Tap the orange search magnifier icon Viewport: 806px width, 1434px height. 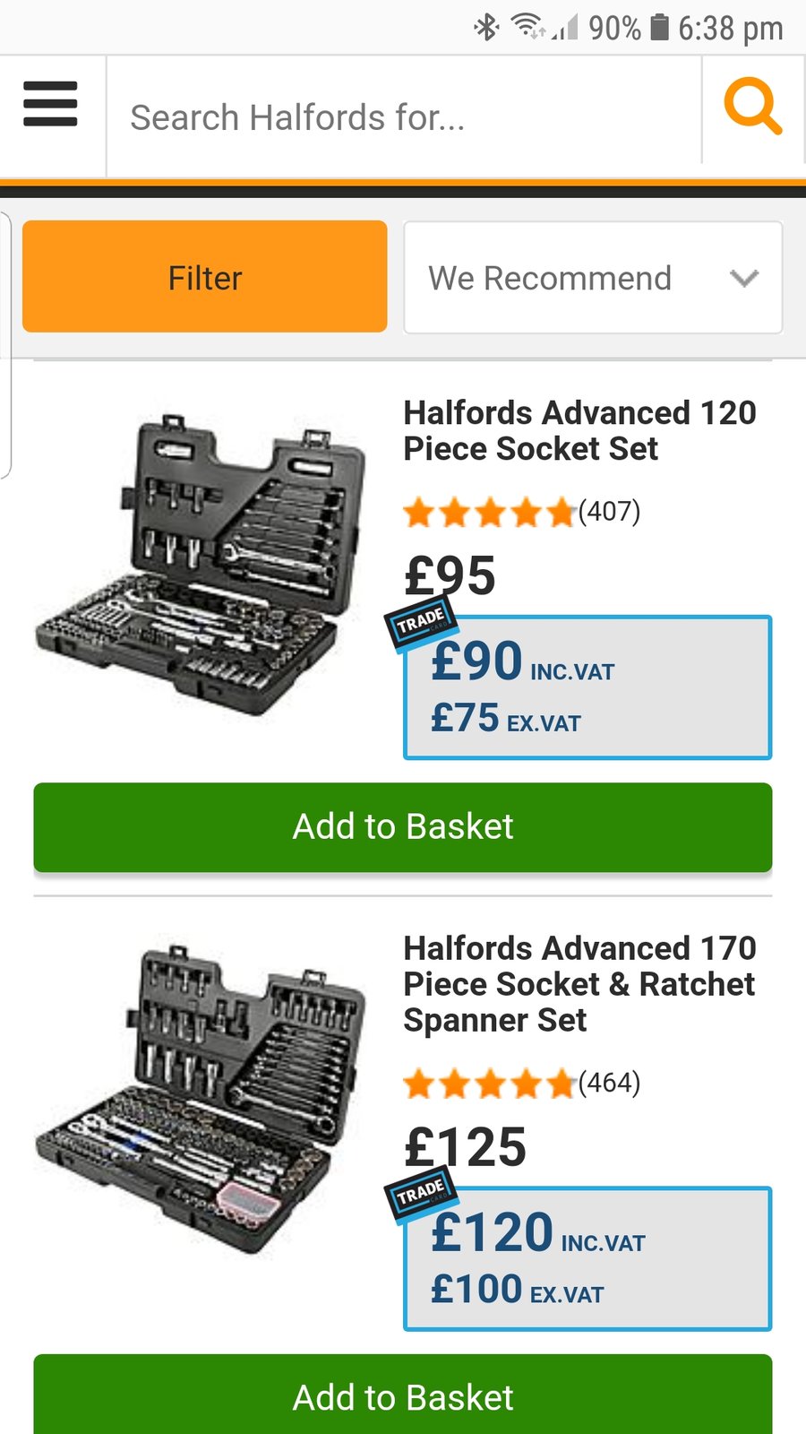pos(752,106)
